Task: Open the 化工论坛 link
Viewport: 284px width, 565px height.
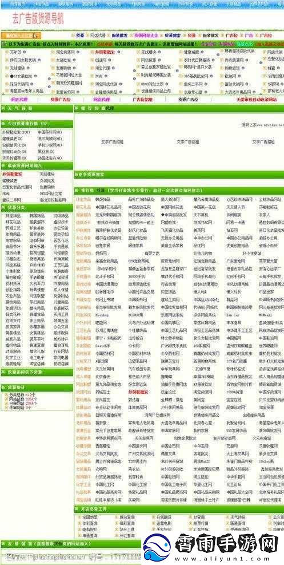Action: click(x=234, y=484)
